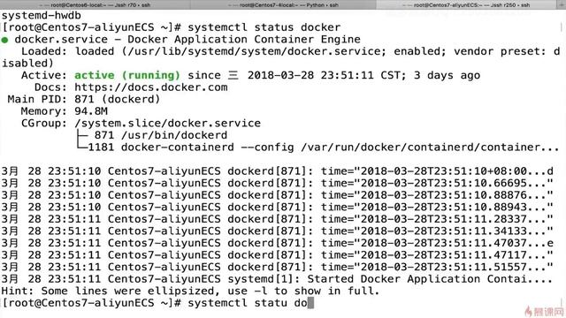This screenshot has width=566, height=318.
Task: Click the 'systemctl statu do' command being typed
Action: (x=248, y=303)
